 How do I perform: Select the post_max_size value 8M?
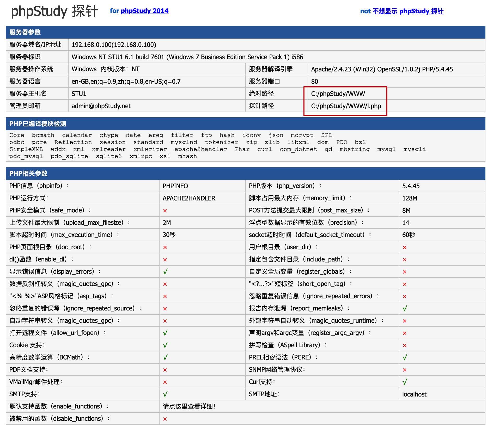pyautogui.click(x=406, y=210)
